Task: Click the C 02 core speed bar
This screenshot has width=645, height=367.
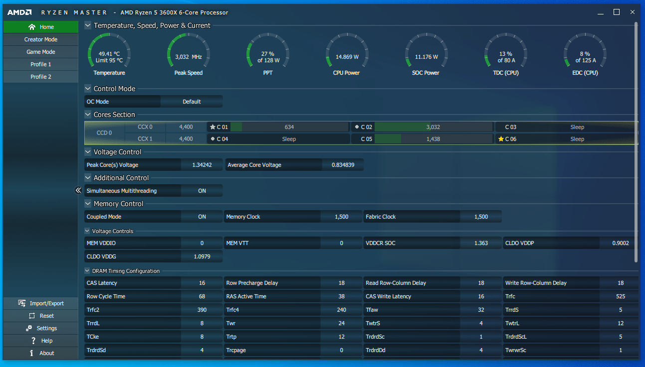Action: (433, 127)
